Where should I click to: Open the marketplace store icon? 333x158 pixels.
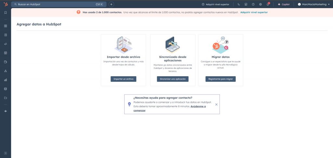click(246, 5)
